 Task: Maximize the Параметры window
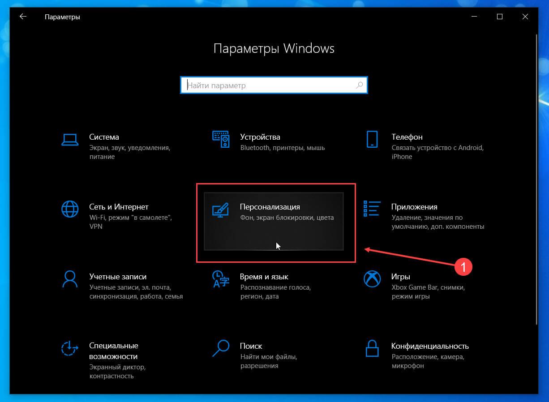tap(500, 17)
